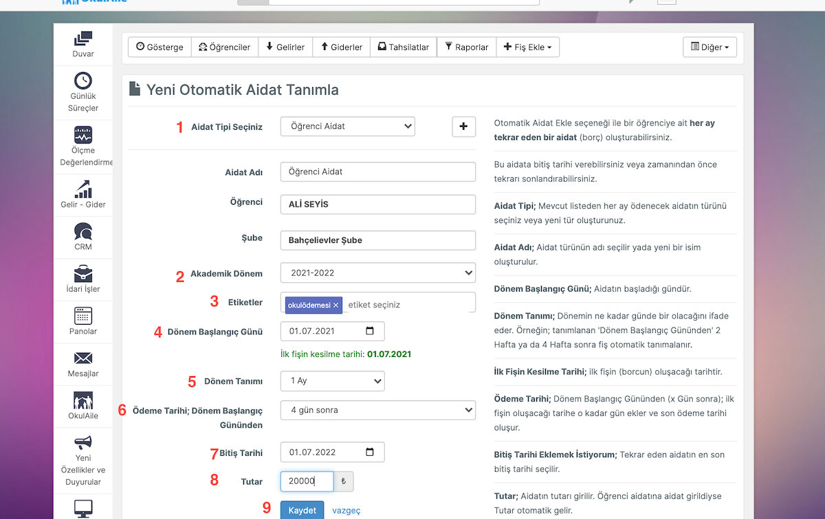The width and height of the screenshot is (825, 519).
Task: Open Ölçme Değerlendirme sidebar icon
Action: pos(83,135)
